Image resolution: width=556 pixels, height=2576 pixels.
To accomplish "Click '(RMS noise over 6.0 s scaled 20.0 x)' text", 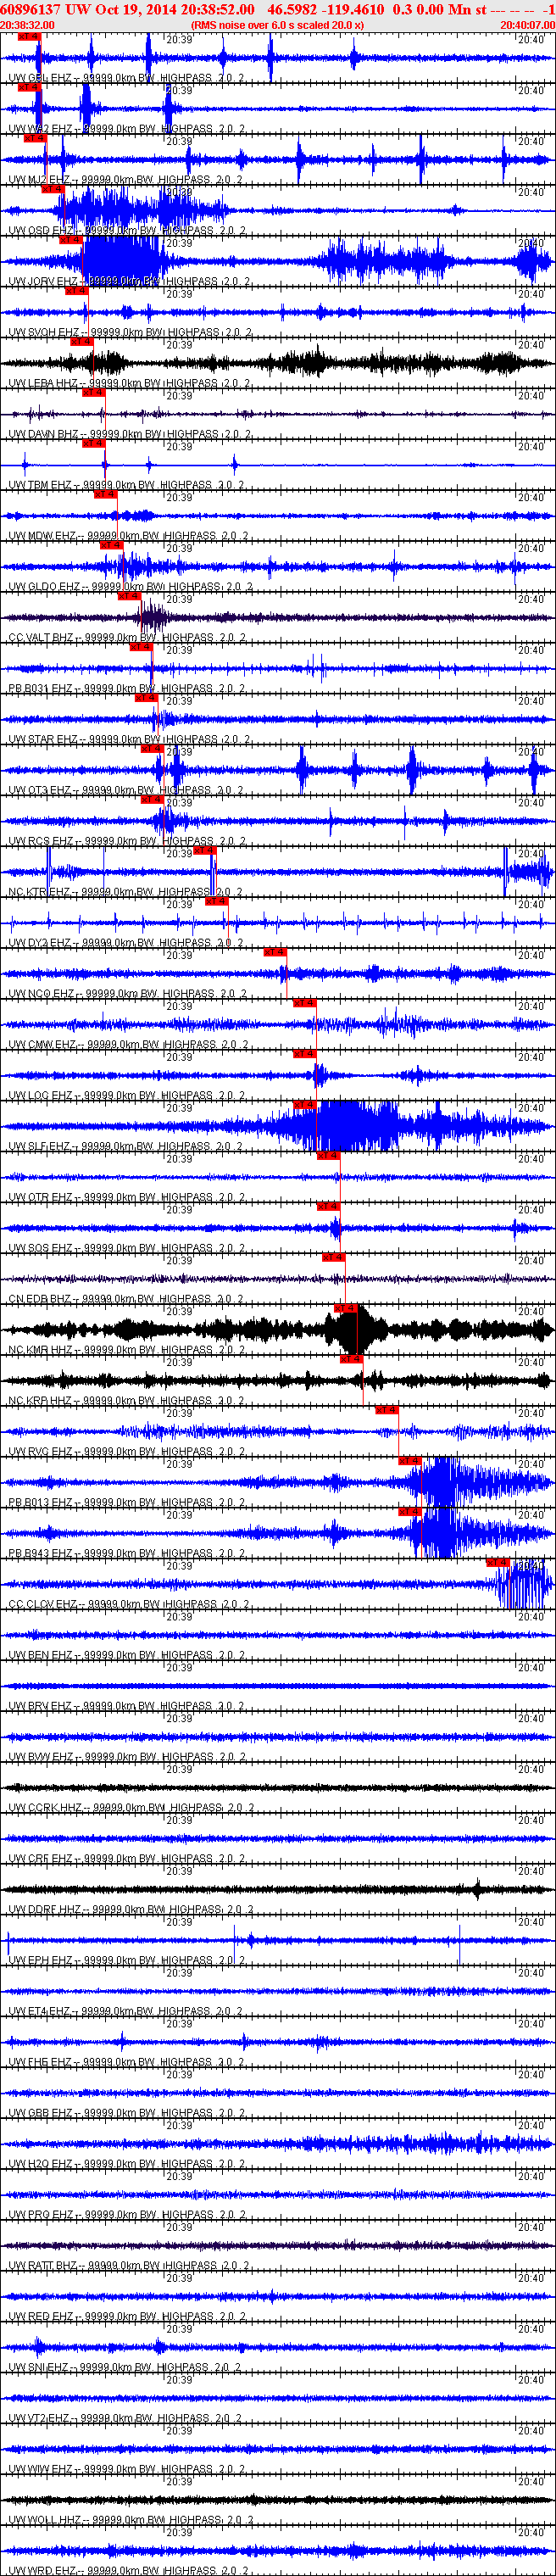I will pos(277,25).
